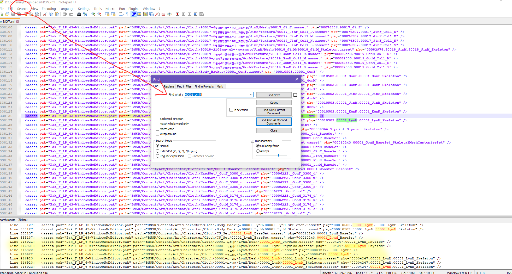This screenshot has width=512, height=274.
Task: Close the NCW.xml document tab
Action: click(17, 22)
